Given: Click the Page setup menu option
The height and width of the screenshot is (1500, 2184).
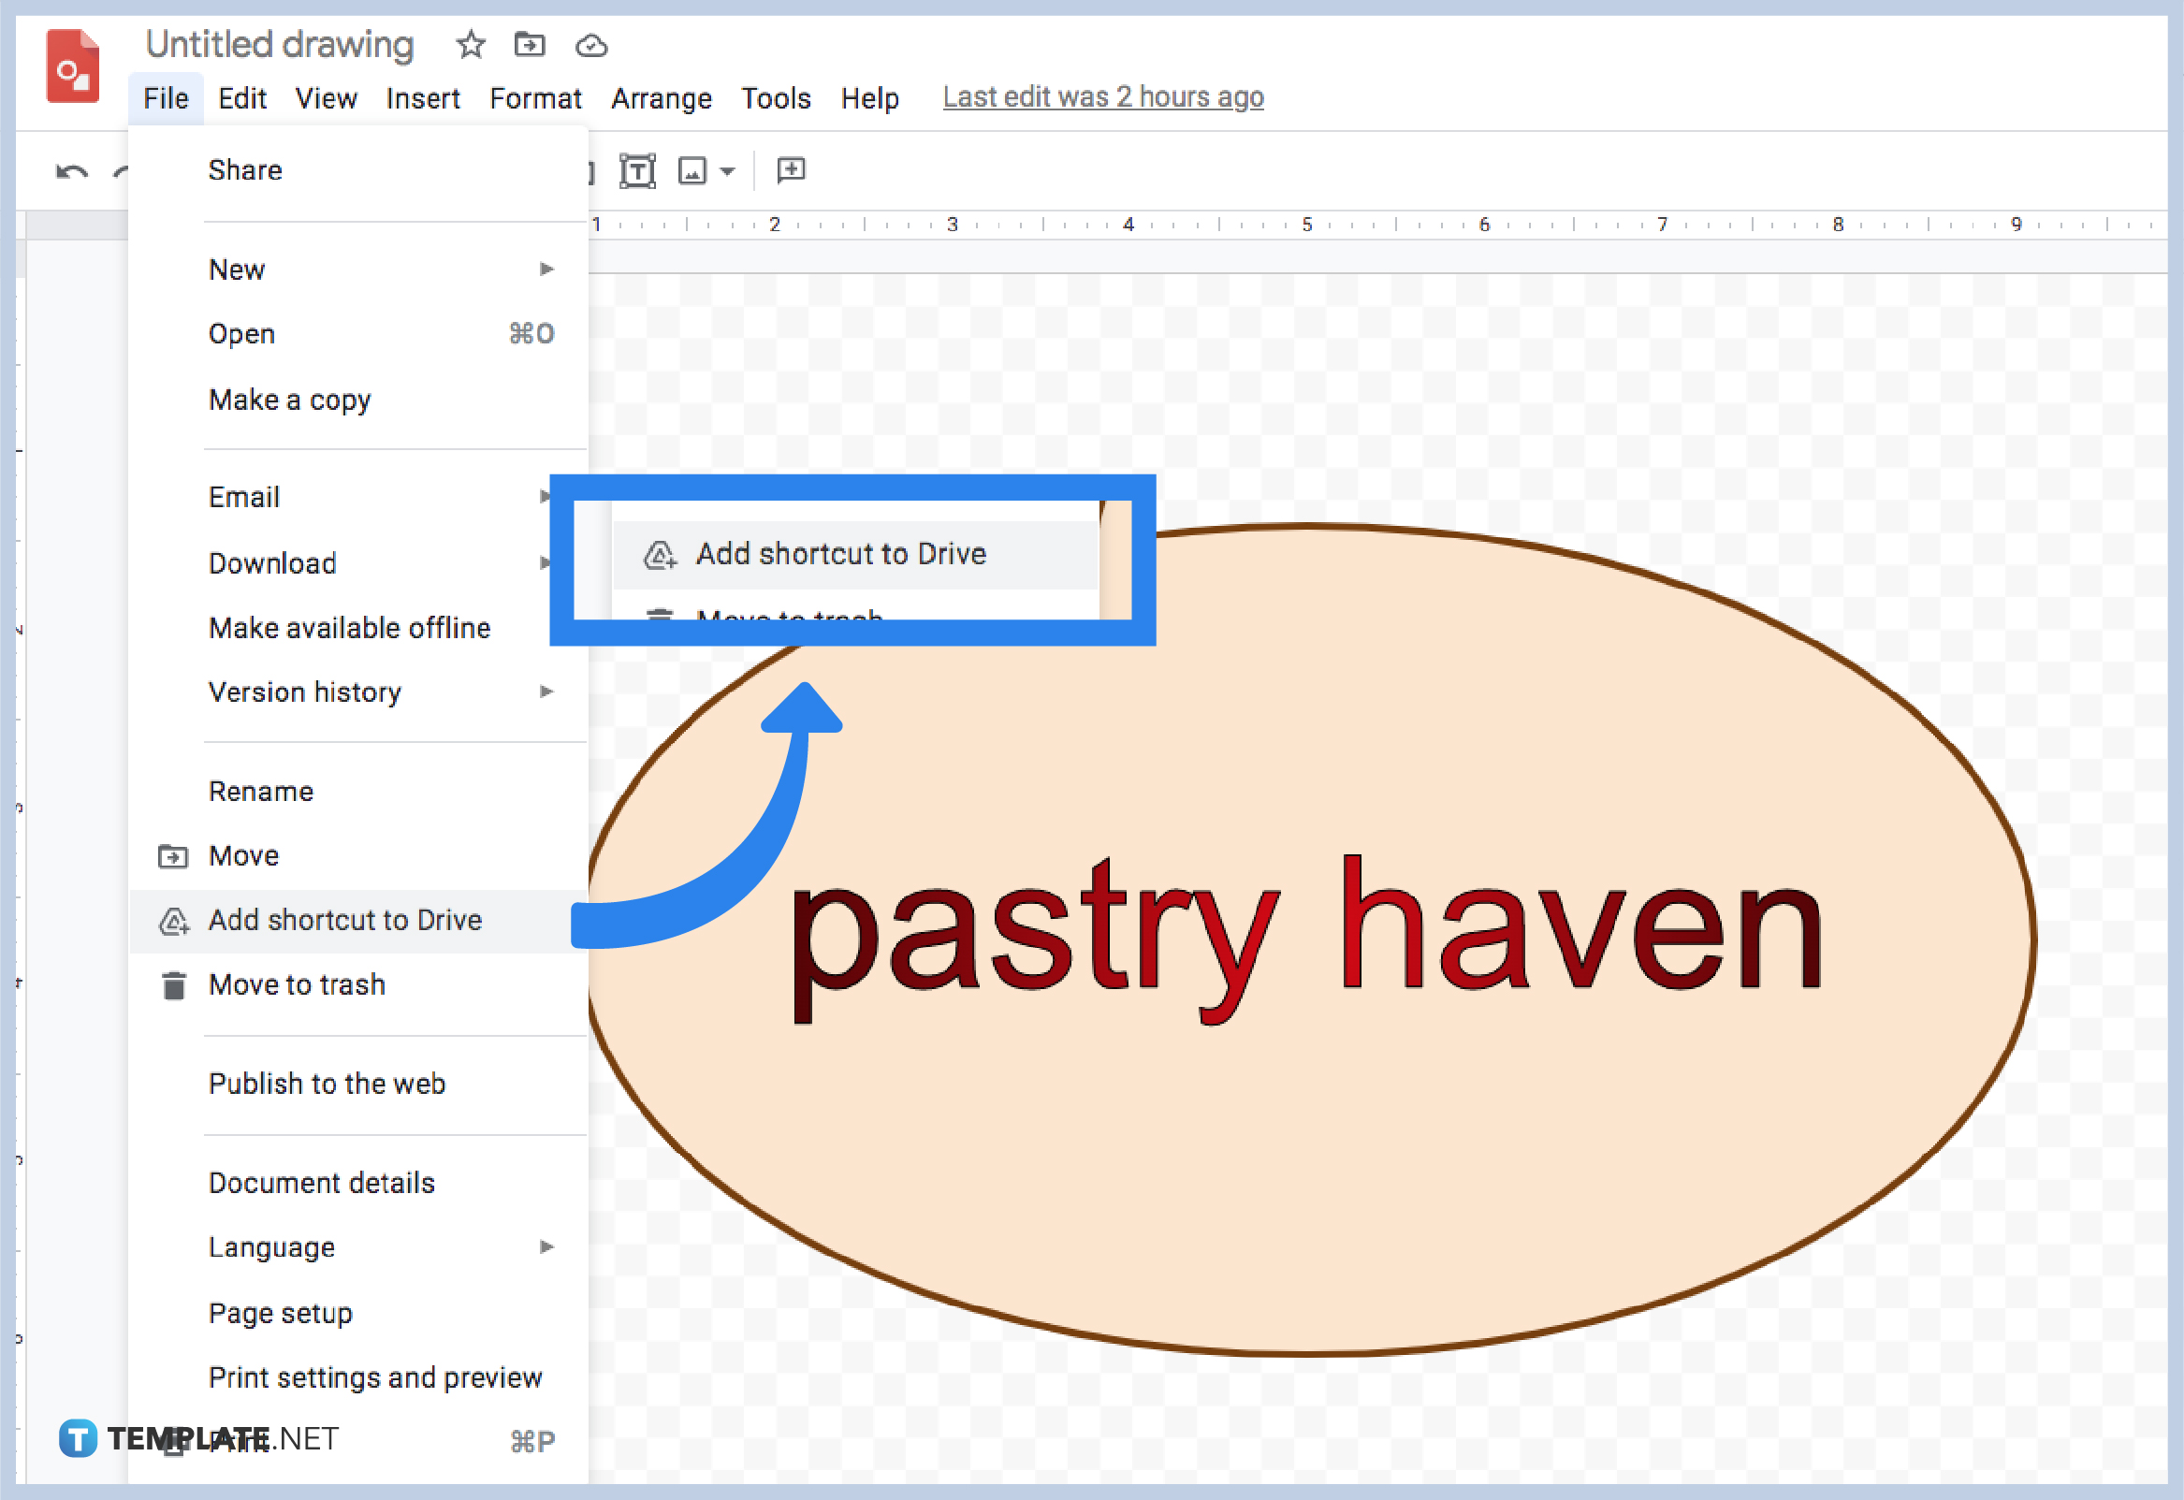Looking at the screenshot, I should coord(283,1311).
